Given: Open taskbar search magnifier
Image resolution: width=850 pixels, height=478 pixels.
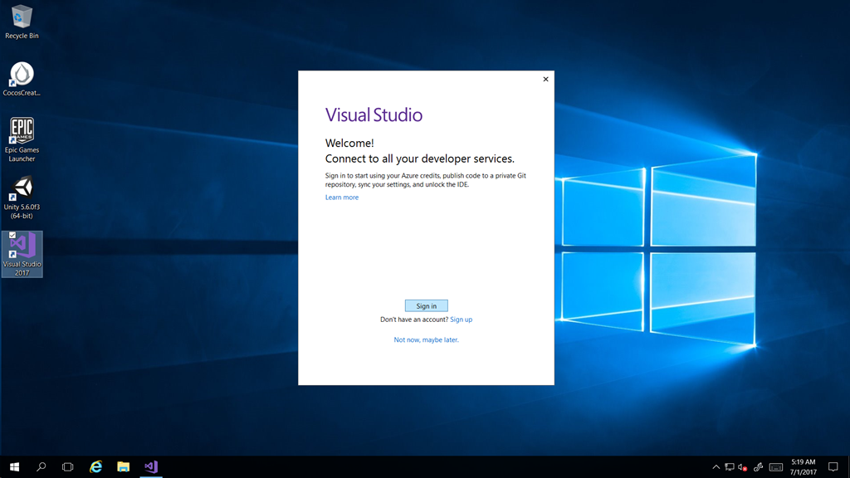Looking at the screenshot, I should (42, 467).
